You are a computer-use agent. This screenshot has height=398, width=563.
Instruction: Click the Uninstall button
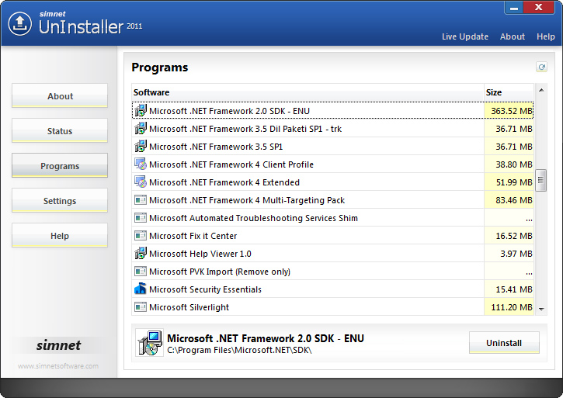pyautogui.click(x=504, y=343)
